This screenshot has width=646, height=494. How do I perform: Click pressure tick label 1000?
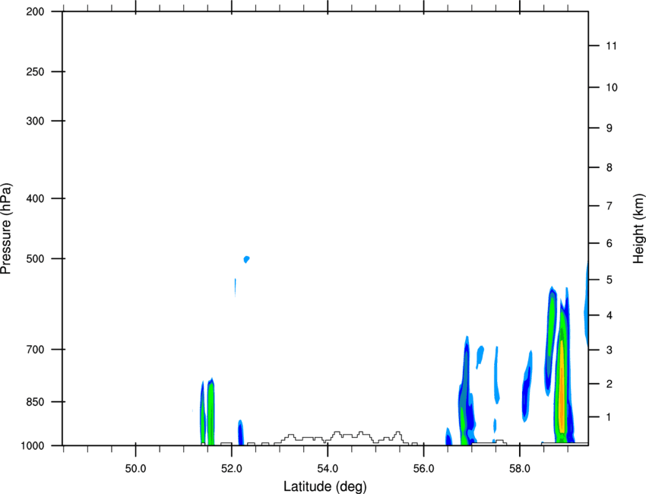[x=32, y=445]
